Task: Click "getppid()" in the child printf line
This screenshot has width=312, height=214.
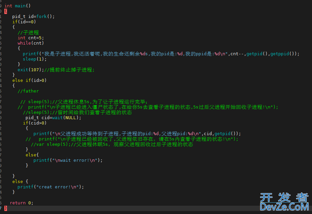Action: (282, 54)
